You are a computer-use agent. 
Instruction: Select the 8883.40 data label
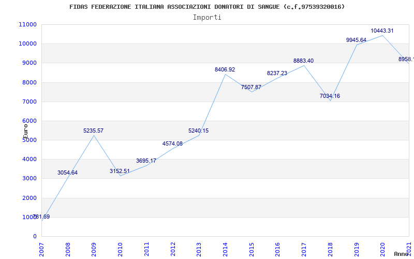[303, 61]
